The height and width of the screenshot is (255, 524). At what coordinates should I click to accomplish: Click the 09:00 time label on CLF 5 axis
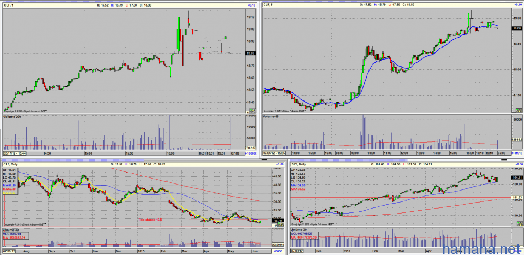(354, 153)
